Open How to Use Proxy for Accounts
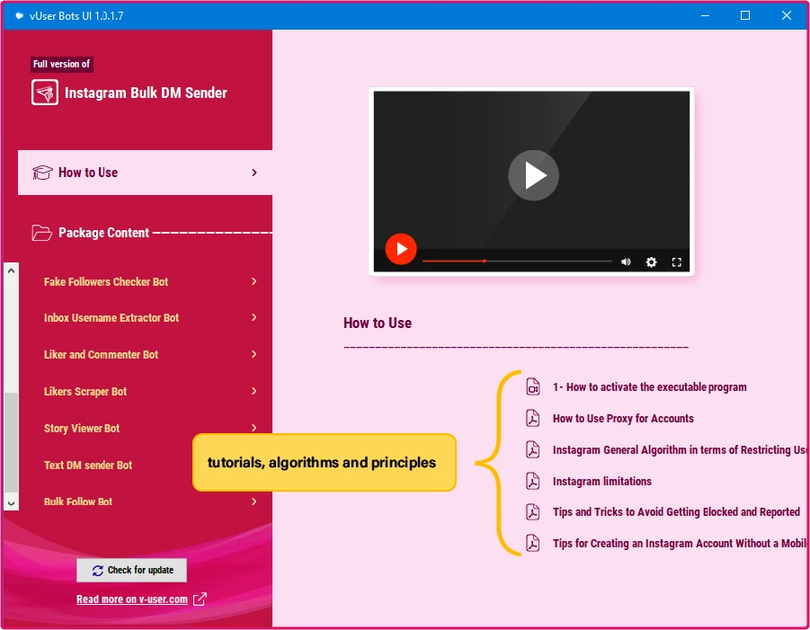 point(623,419)
